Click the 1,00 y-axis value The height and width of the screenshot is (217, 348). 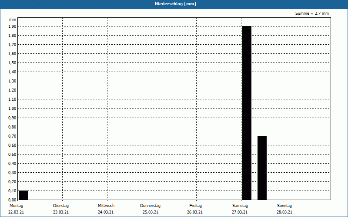(x=12, y=108)
